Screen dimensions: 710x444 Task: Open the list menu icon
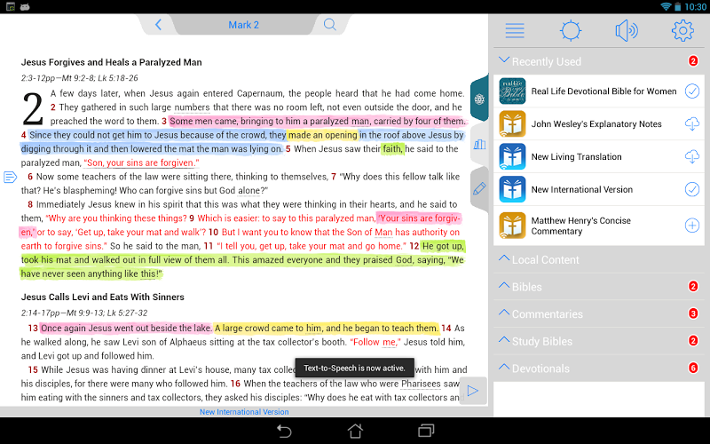click(515, 31)
